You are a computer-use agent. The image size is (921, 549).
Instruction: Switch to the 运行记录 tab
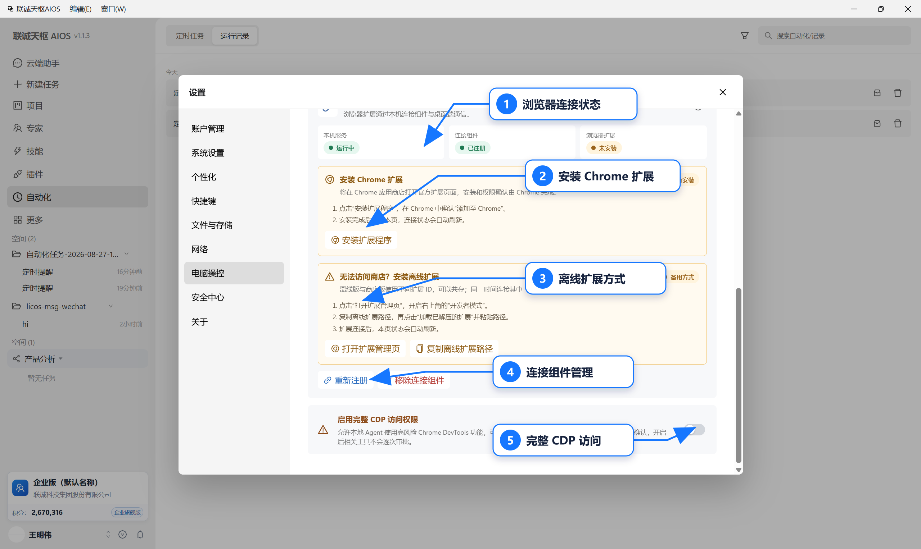pyautogui.click(x=235, y=36)
